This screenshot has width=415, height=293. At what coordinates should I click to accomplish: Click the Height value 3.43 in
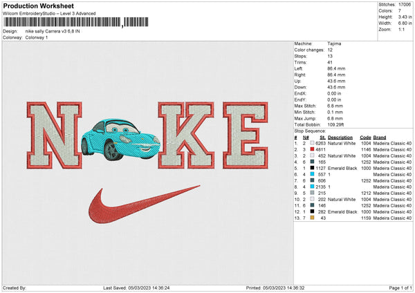pyautogui.click(x=405, y=17)
